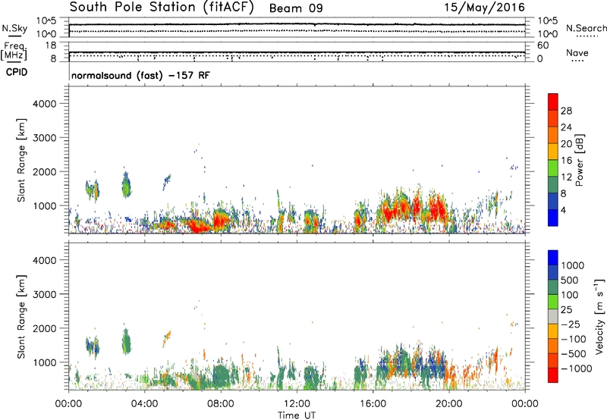607x420 pixels.
Task: Click the gray band in the velocity colorbar
Action: 553,316
